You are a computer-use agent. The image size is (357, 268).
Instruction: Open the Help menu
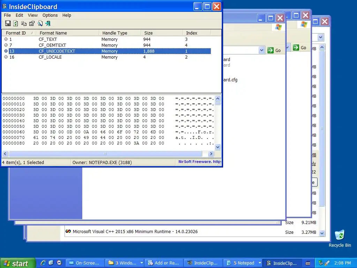point(67,15)
